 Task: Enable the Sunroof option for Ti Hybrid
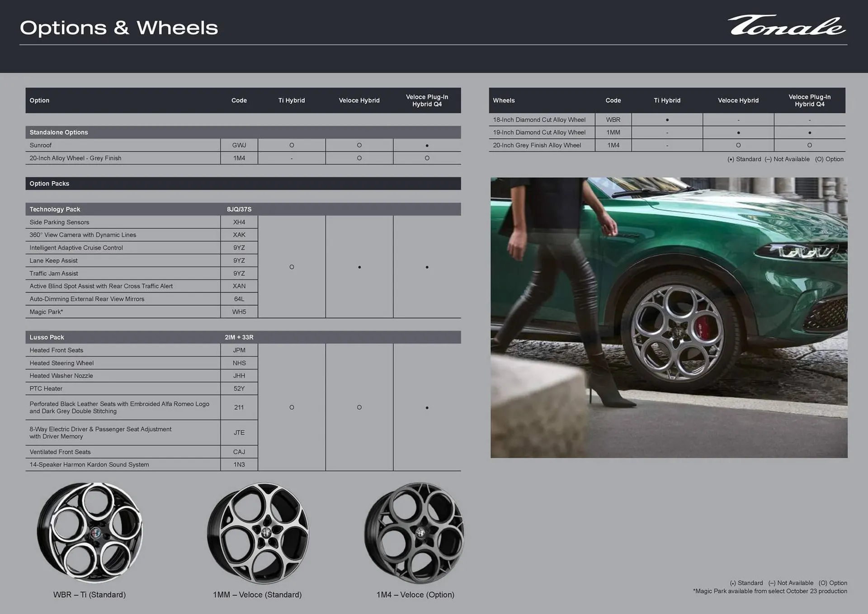point(292,145)
